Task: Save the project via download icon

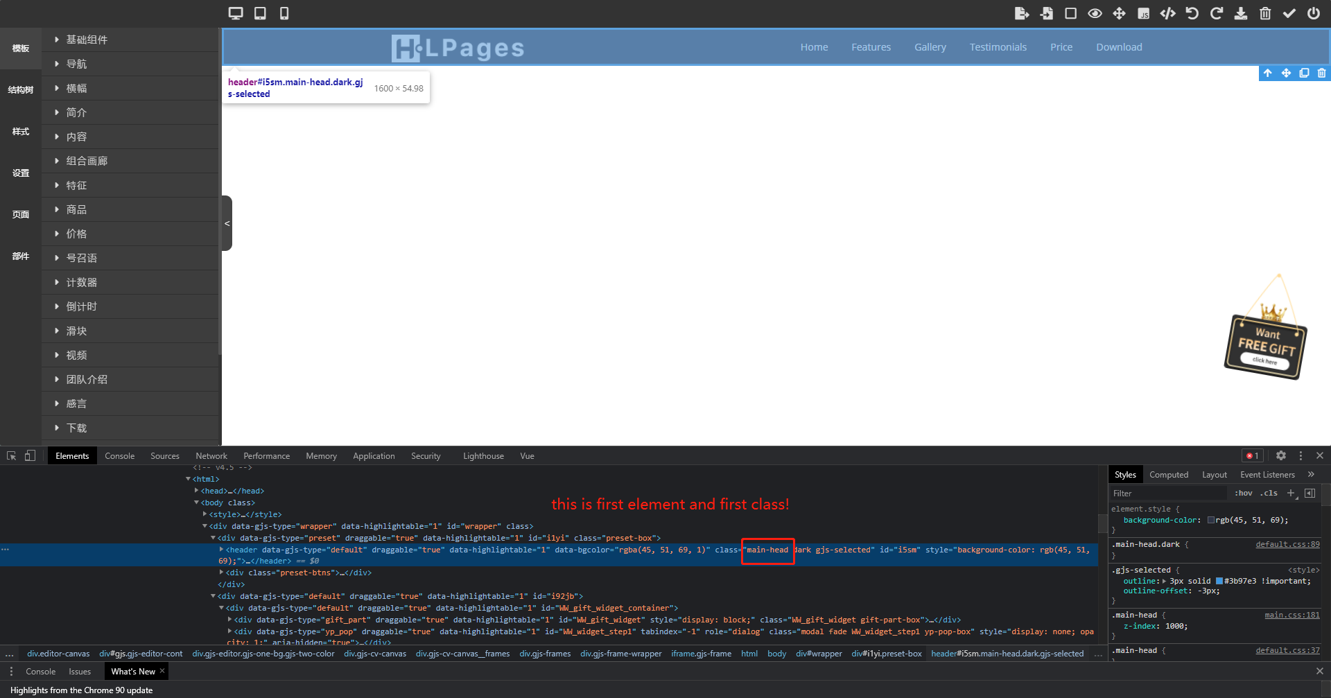Action: pyautogui.click(x=1241, y=13)
